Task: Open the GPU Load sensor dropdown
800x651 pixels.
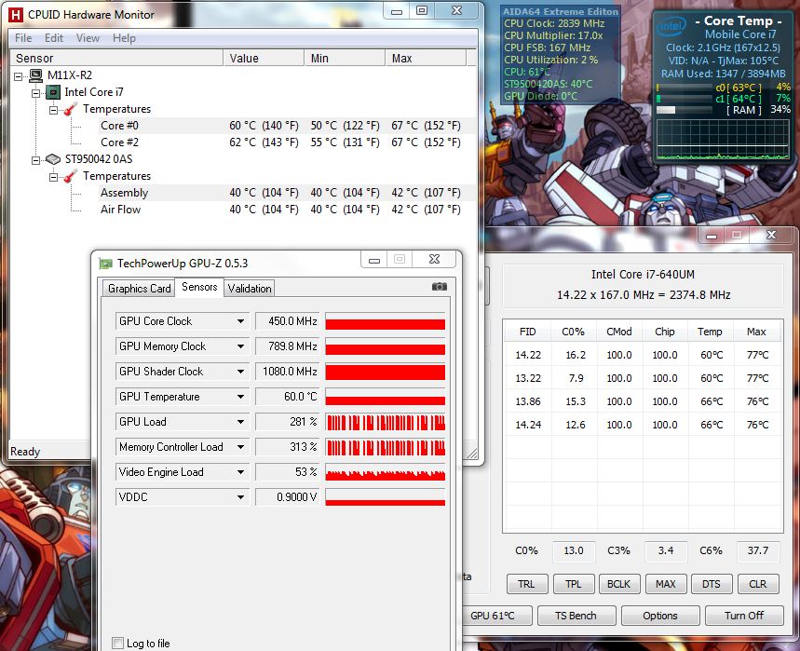Action: (240, 422)
